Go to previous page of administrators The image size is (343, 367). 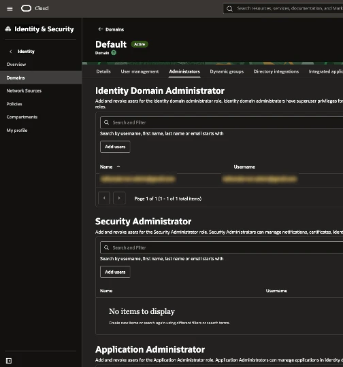tap(104, 198)
